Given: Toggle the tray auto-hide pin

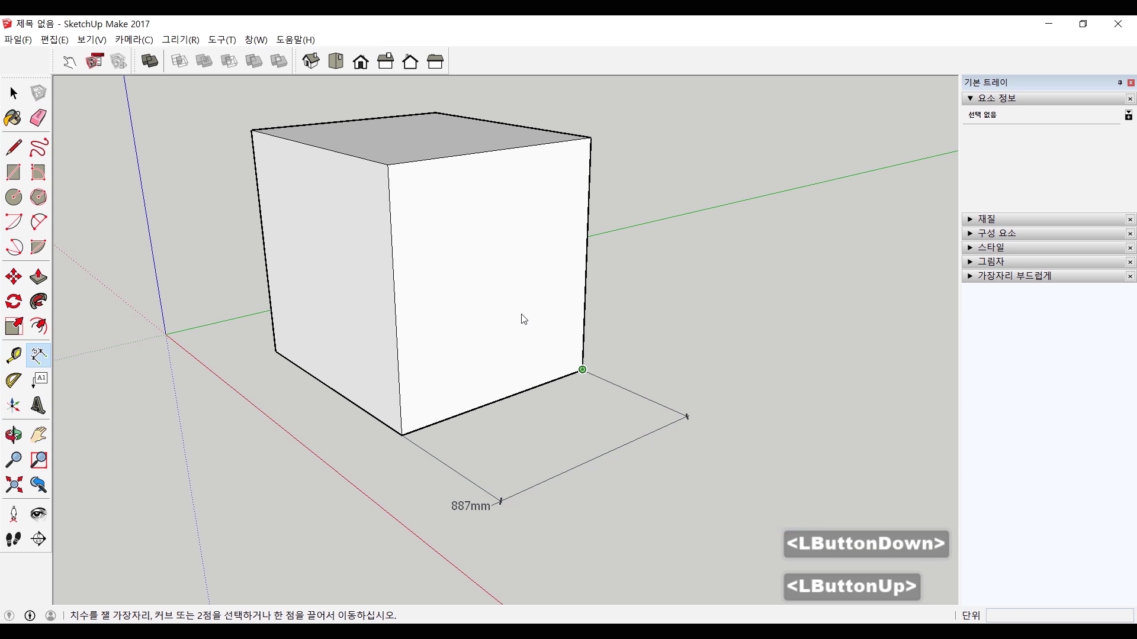Looking at the screenshot, I should click(x=1120, y=83).
